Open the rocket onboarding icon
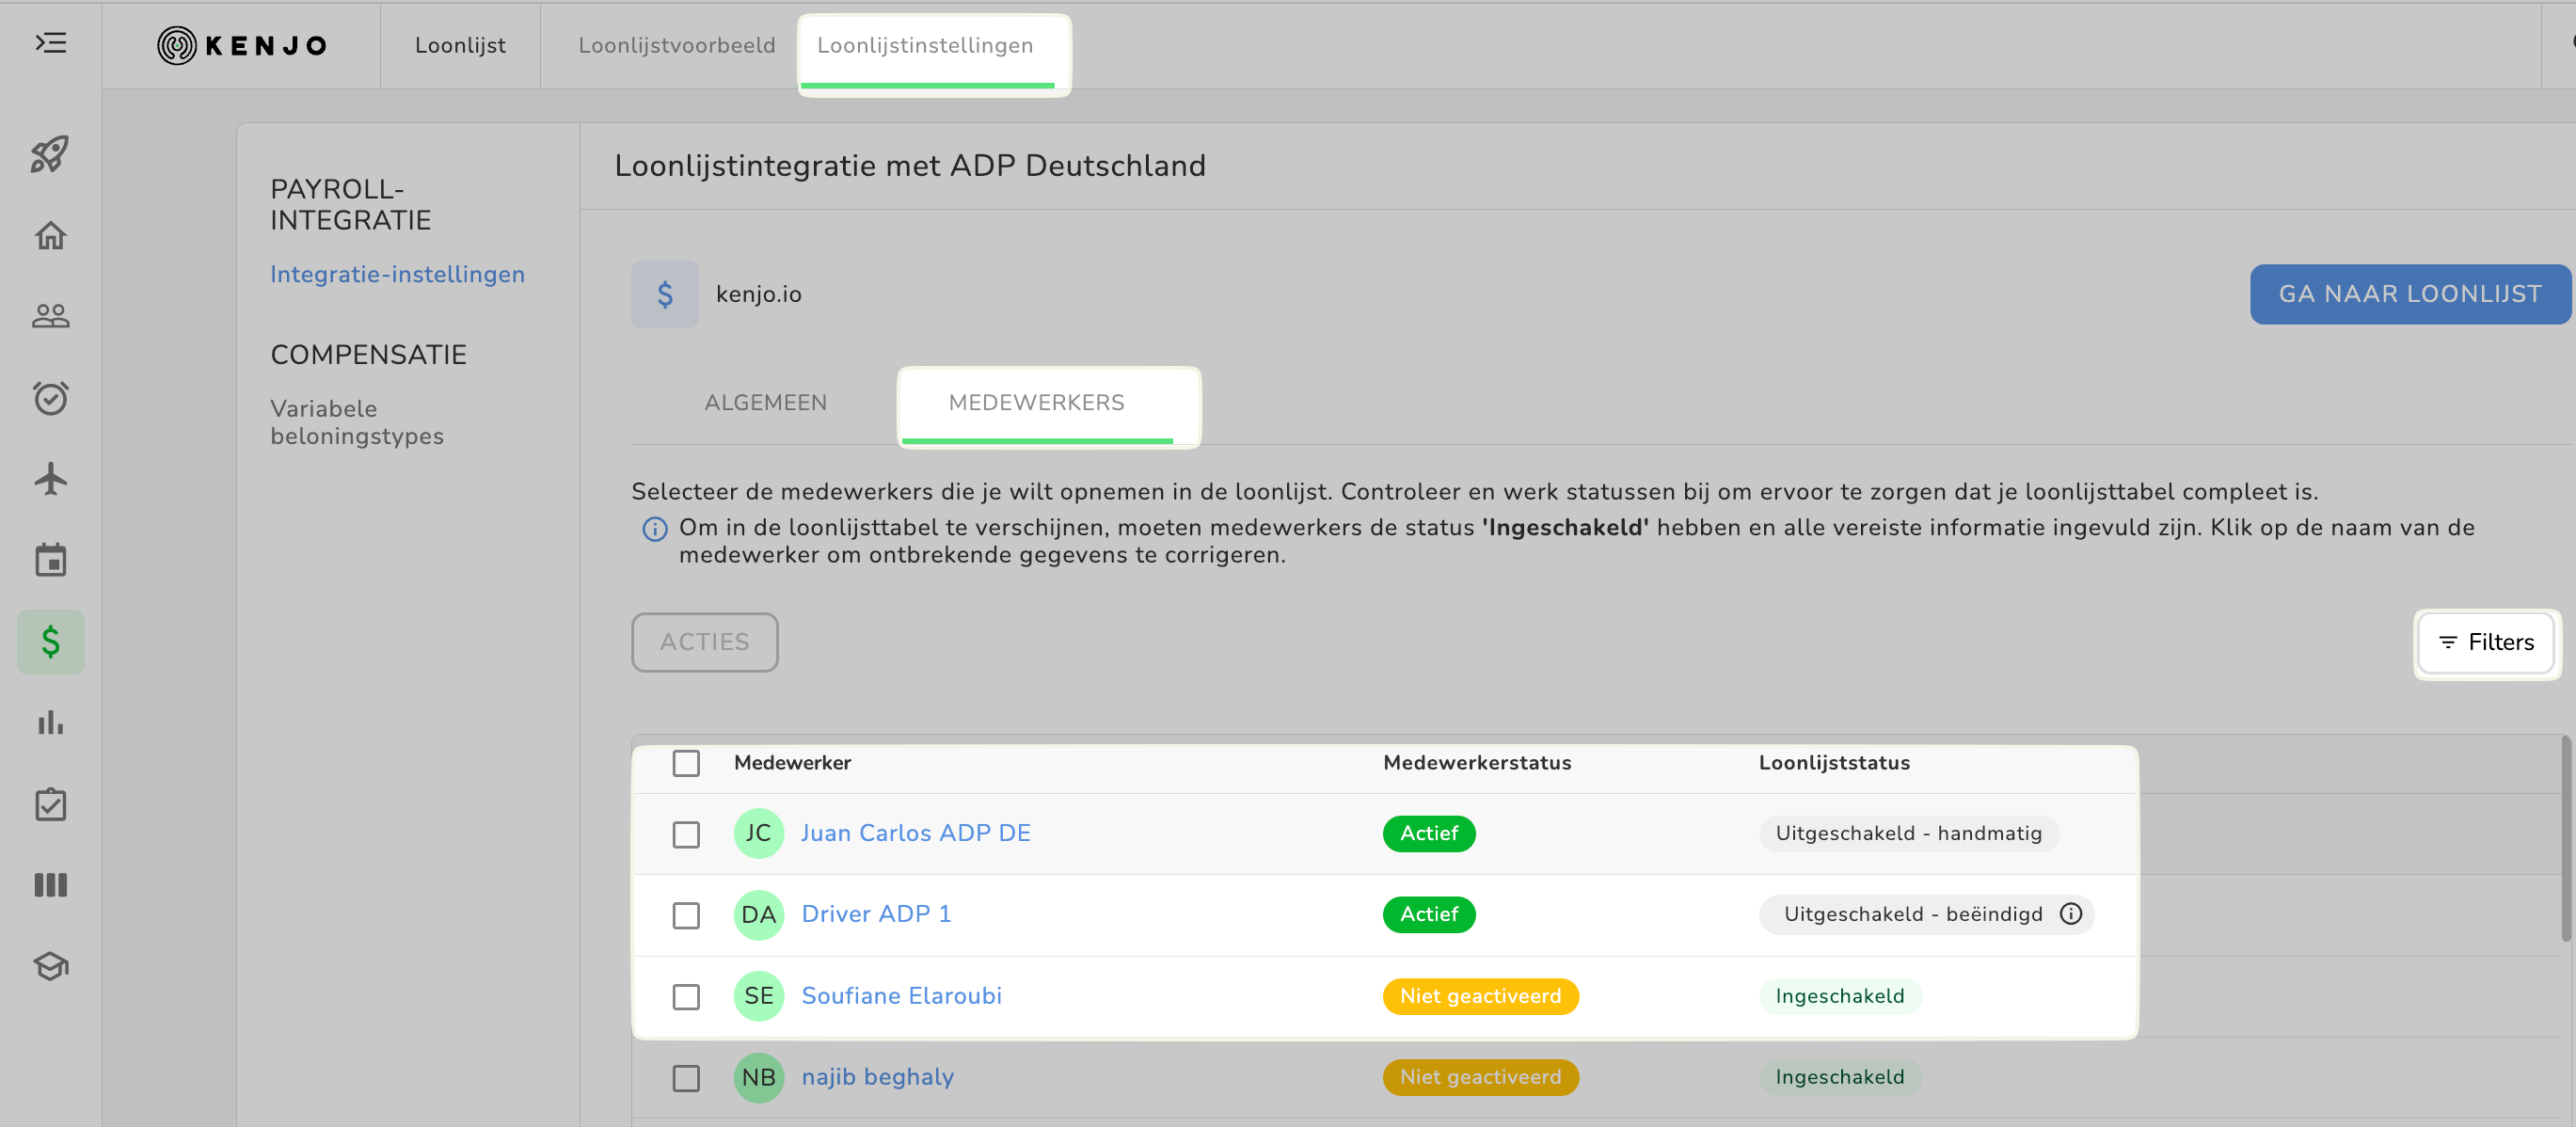Image resolution: width=2576 pixels, height=1127 pixels. pos(50,154)
